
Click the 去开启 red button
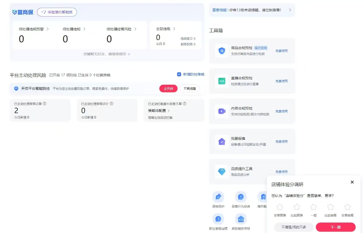click(x=168, y=89)
